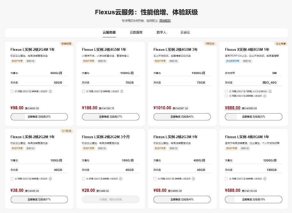Viewport: 292px width, 213px height.
Task: Open Flexus L实例-2核4G5M 1年 title
Action: [104, 49]
